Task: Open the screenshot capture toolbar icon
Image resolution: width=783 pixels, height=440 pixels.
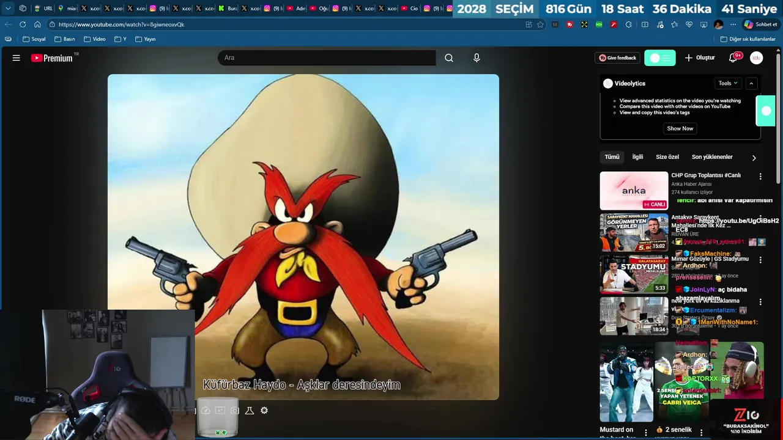Action: pyautogui.click(x=703, y=24)
